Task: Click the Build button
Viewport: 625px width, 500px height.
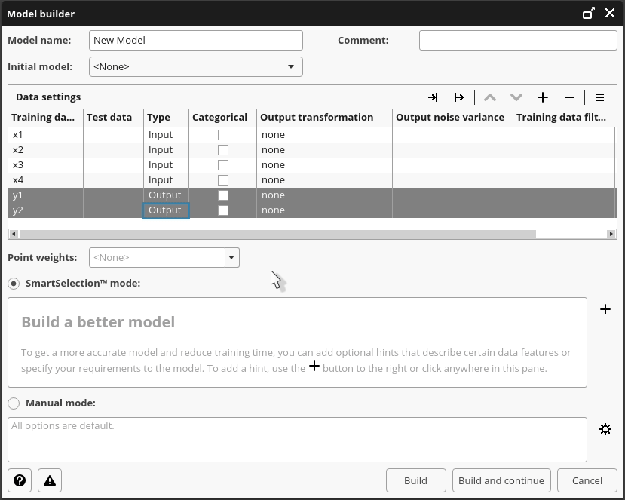Action: pos(415,480)
